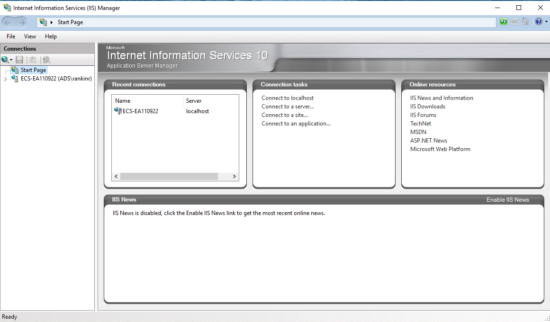Screen dimensions: 550x322
Task: Click the IIS icon beside Start Page breadcrumb
Action: 43,22
